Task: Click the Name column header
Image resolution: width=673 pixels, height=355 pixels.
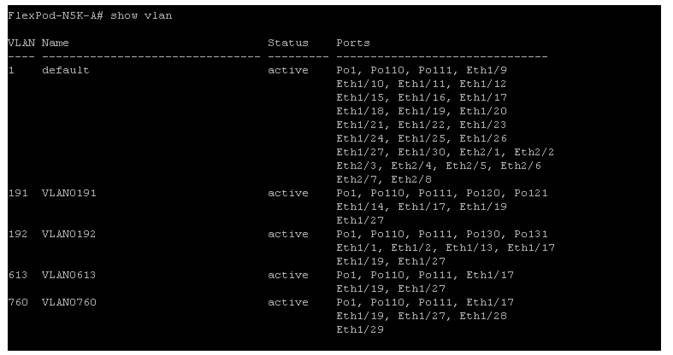Action: 56,43
